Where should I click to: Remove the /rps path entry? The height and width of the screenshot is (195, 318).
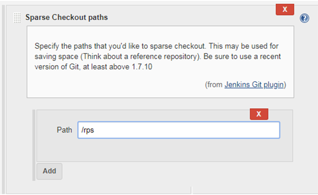click(259, 114)
